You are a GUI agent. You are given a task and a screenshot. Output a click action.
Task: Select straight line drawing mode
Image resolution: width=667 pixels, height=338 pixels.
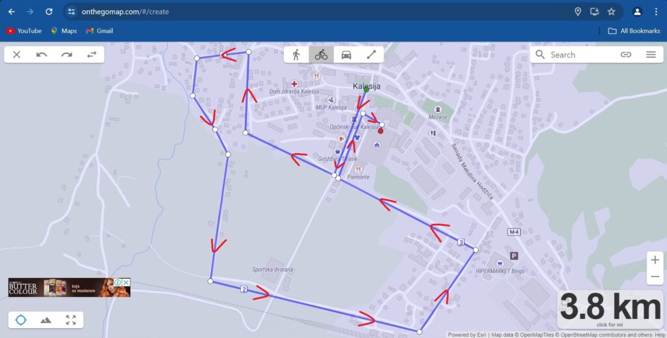point(371,55)
